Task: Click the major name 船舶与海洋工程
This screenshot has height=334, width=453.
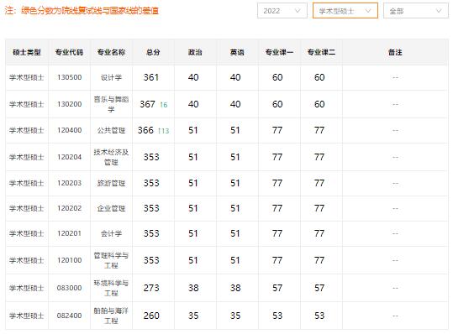Action: [111, 316]
